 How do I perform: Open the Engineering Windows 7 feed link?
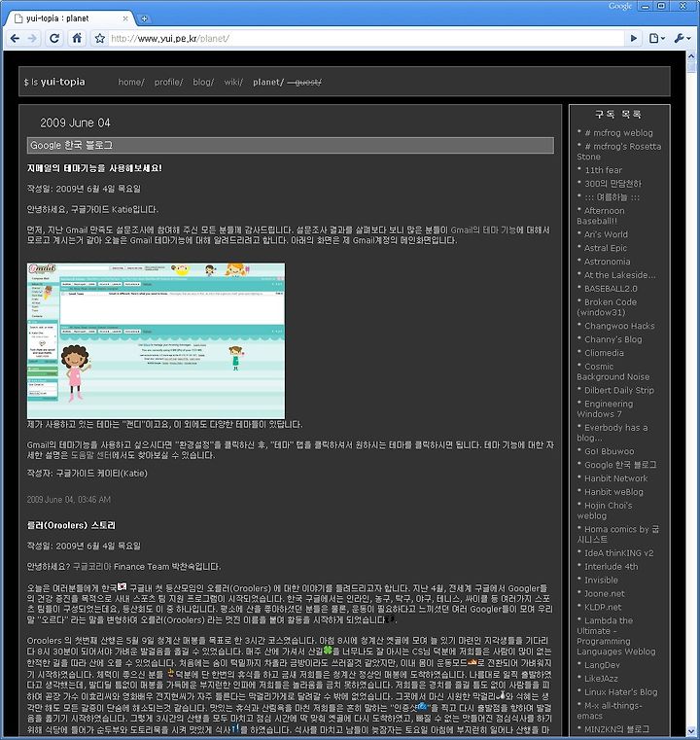(x=605, y=408)
